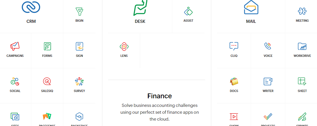Click the Social app icon
Viewport: 317px width, 126px height.
pyautogui.click(x=15, y=81)
